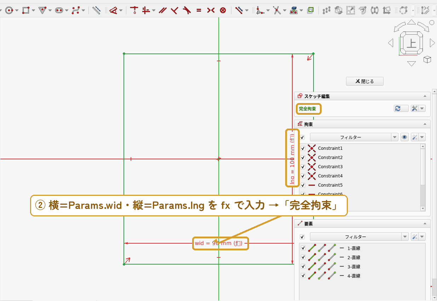Viewport: 437px width, 301px height.
Task: Click the rotate/polar transform icon
Action: click(339, 10)
